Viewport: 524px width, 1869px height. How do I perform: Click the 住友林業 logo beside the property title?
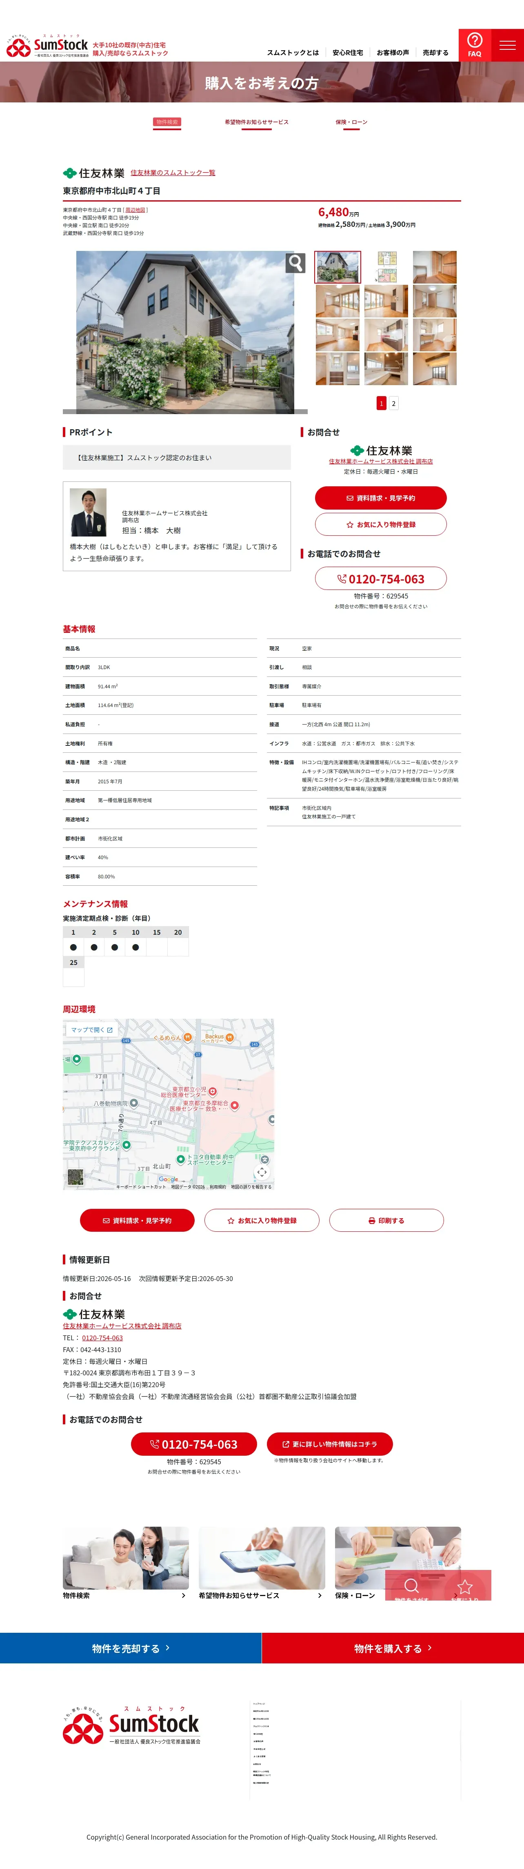(93, 173)
